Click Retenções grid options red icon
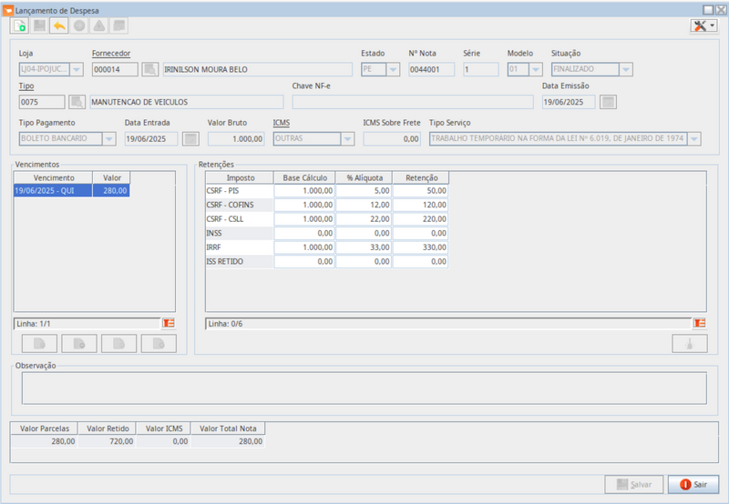This screenshot has height=504, width=729. pos(699,323)
